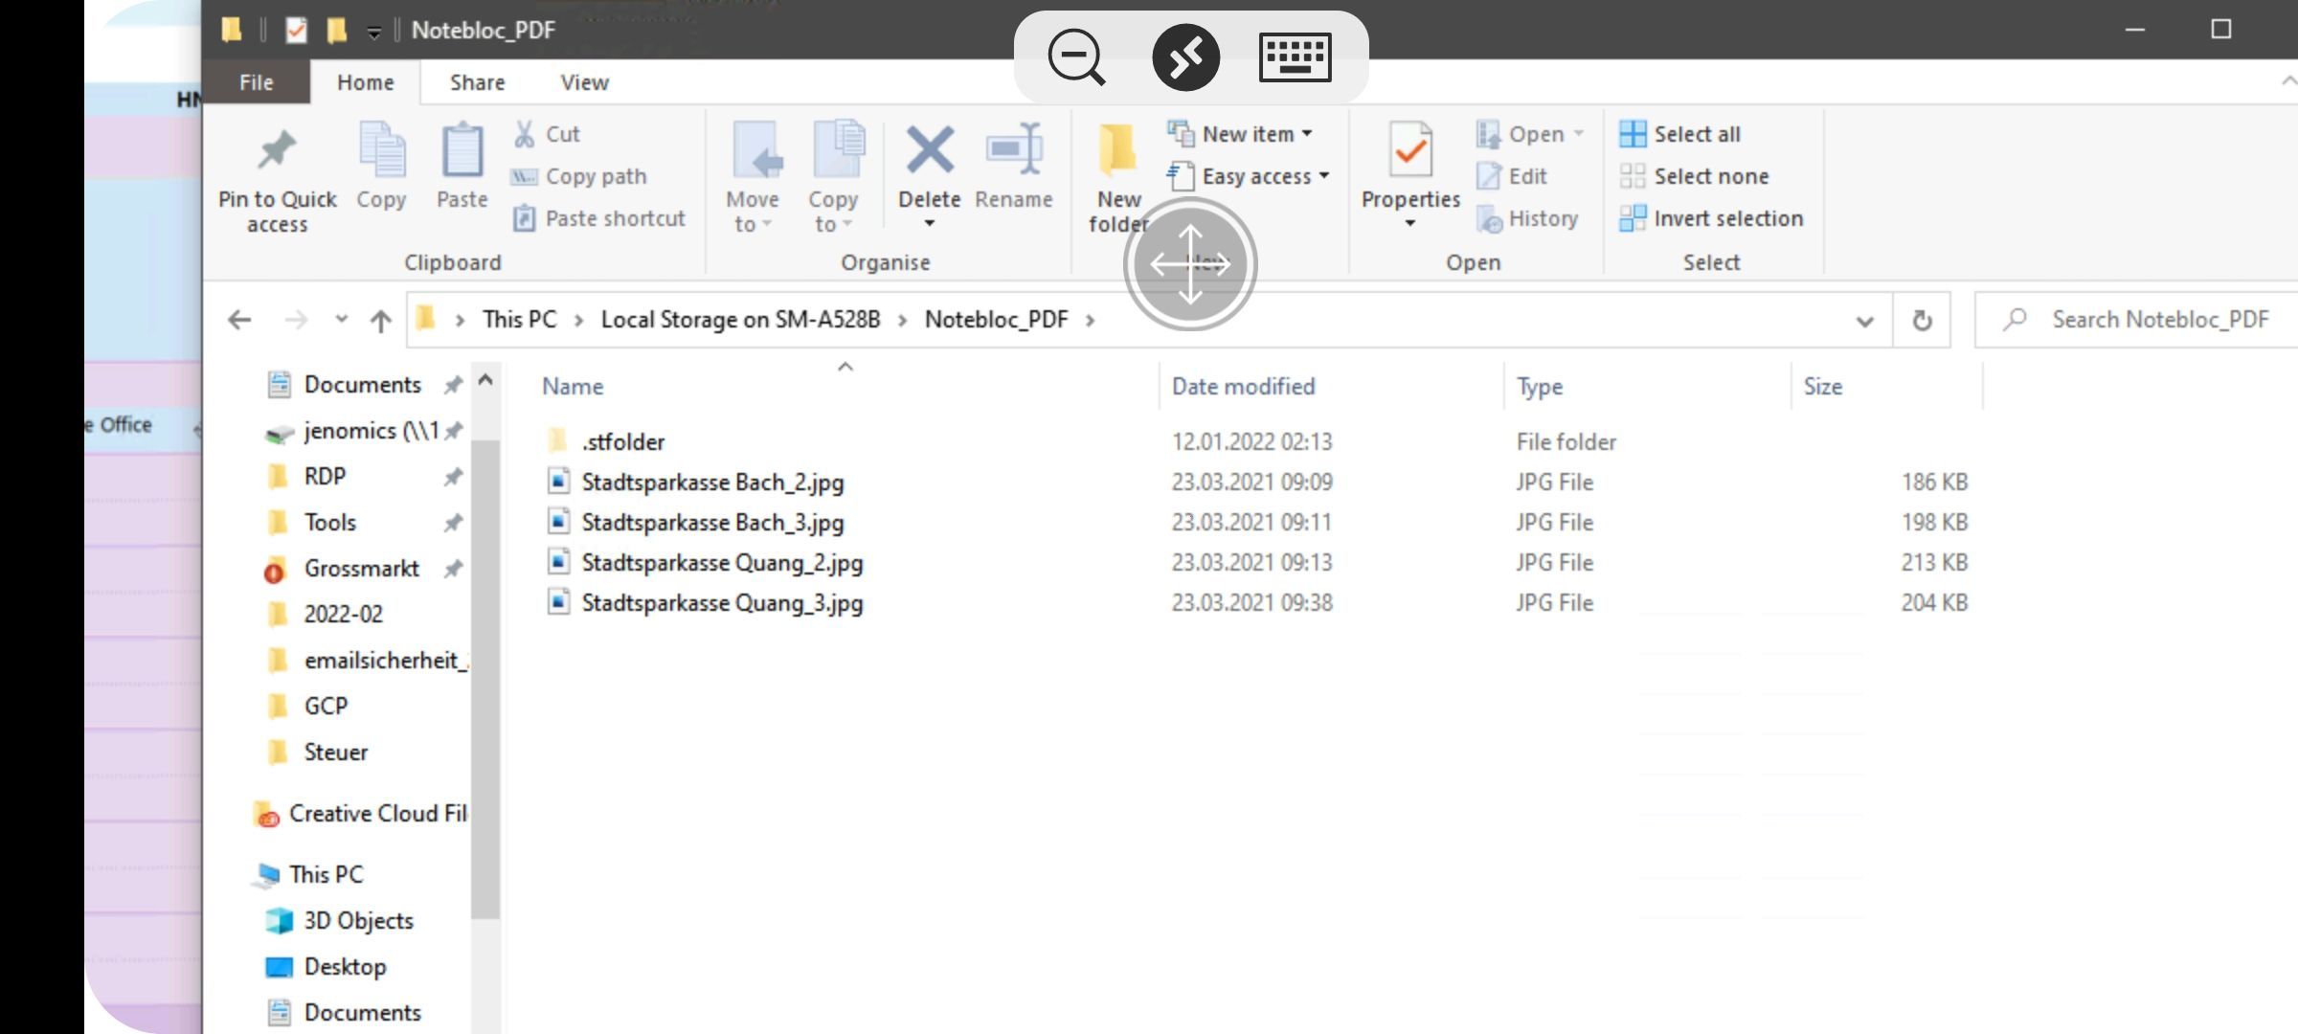Open the jenomics network drive entry

[x=371, y=431]
